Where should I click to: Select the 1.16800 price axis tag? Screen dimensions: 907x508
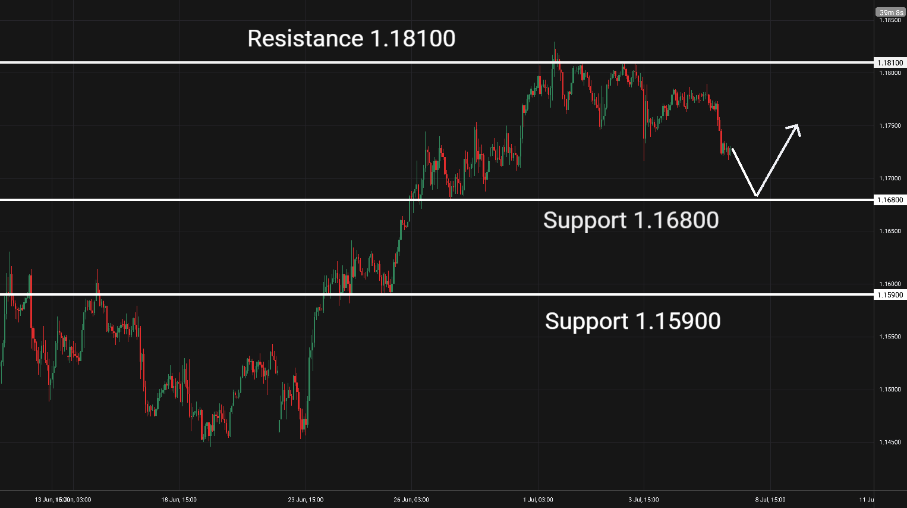890,200
